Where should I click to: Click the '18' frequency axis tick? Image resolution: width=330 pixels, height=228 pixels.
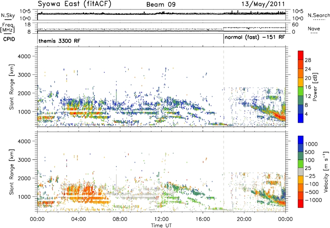[x=27, y=25]
